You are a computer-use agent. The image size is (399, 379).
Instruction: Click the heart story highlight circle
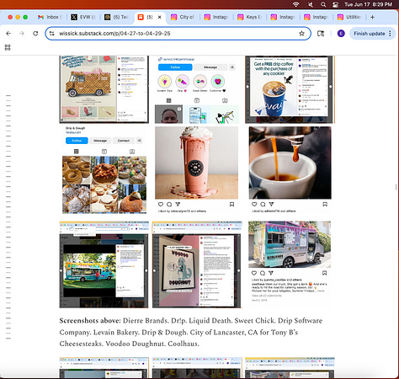point(218,82)
